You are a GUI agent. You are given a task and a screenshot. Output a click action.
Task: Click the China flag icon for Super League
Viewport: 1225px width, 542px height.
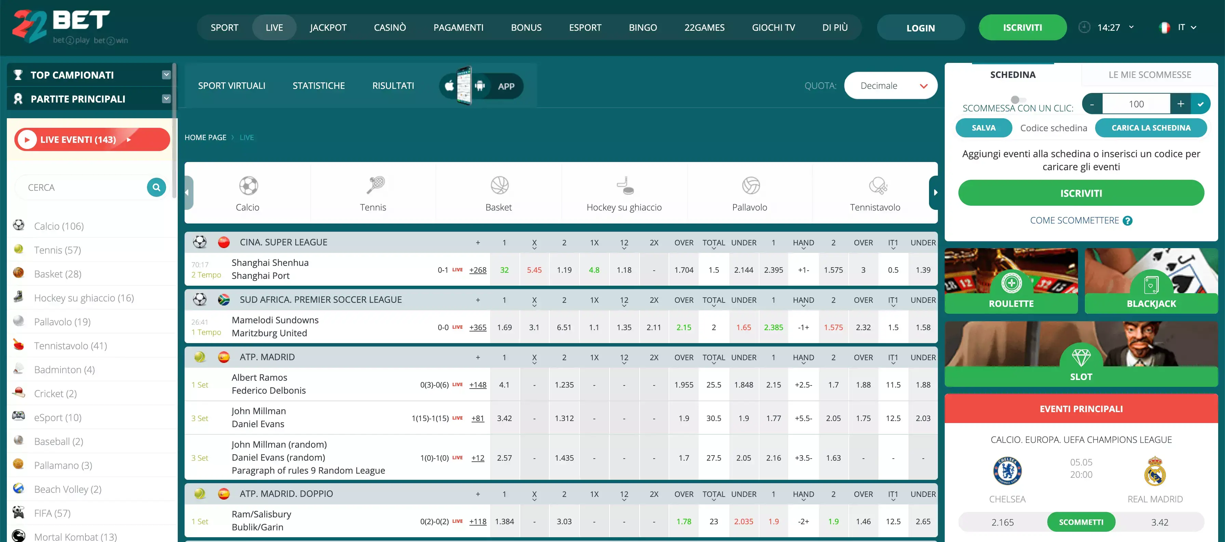click(x=224, y=243)
